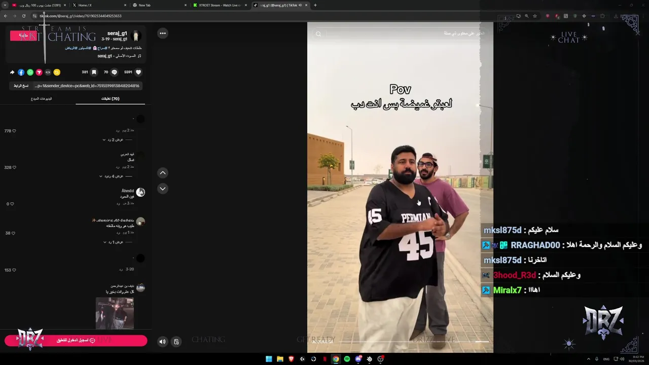Click the video share link text field
The image size is (649, 365).
(87, 86)
